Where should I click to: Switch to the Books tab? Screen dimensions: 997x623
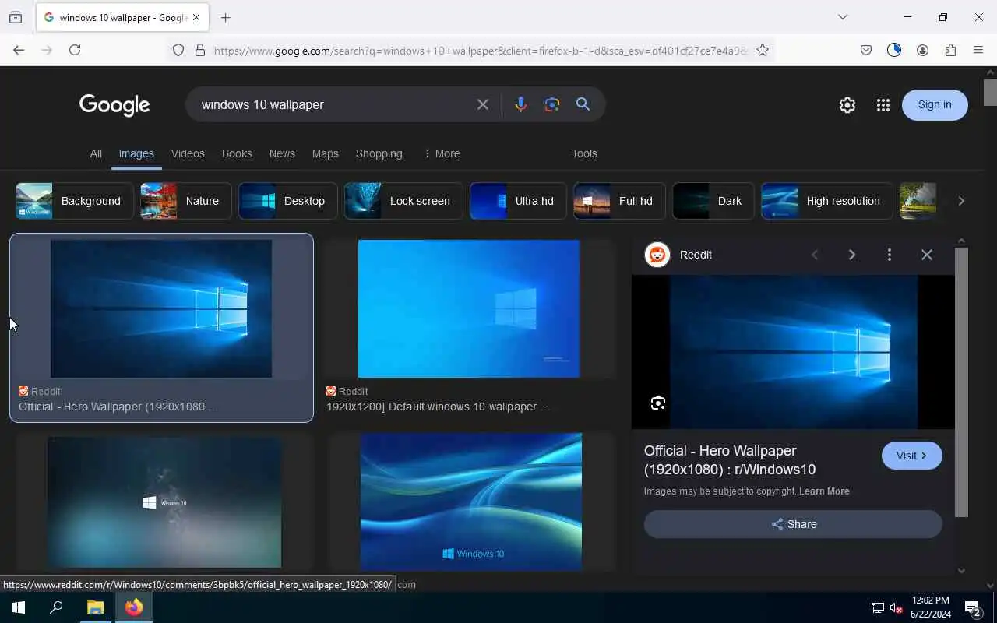[x=237, y=153]
